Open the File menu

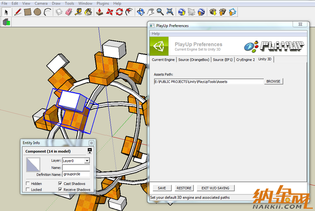pos(4,4)
